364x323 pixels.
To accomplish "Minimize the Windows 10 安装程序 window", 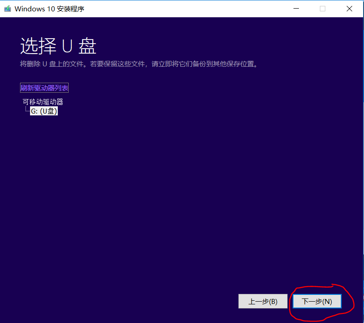I will coord(296,9).
